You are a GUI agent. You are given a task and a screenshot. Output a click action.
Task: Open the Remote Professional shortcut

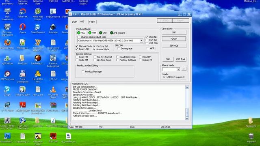53,58
